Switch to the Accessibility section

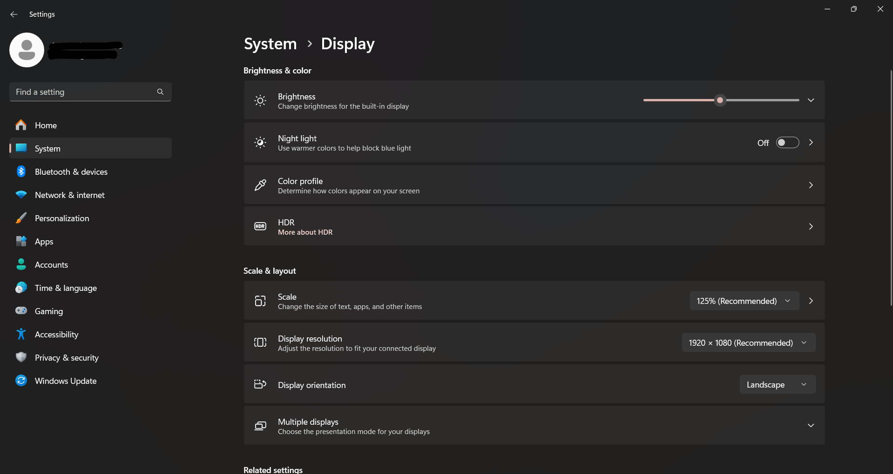[56, 334]
